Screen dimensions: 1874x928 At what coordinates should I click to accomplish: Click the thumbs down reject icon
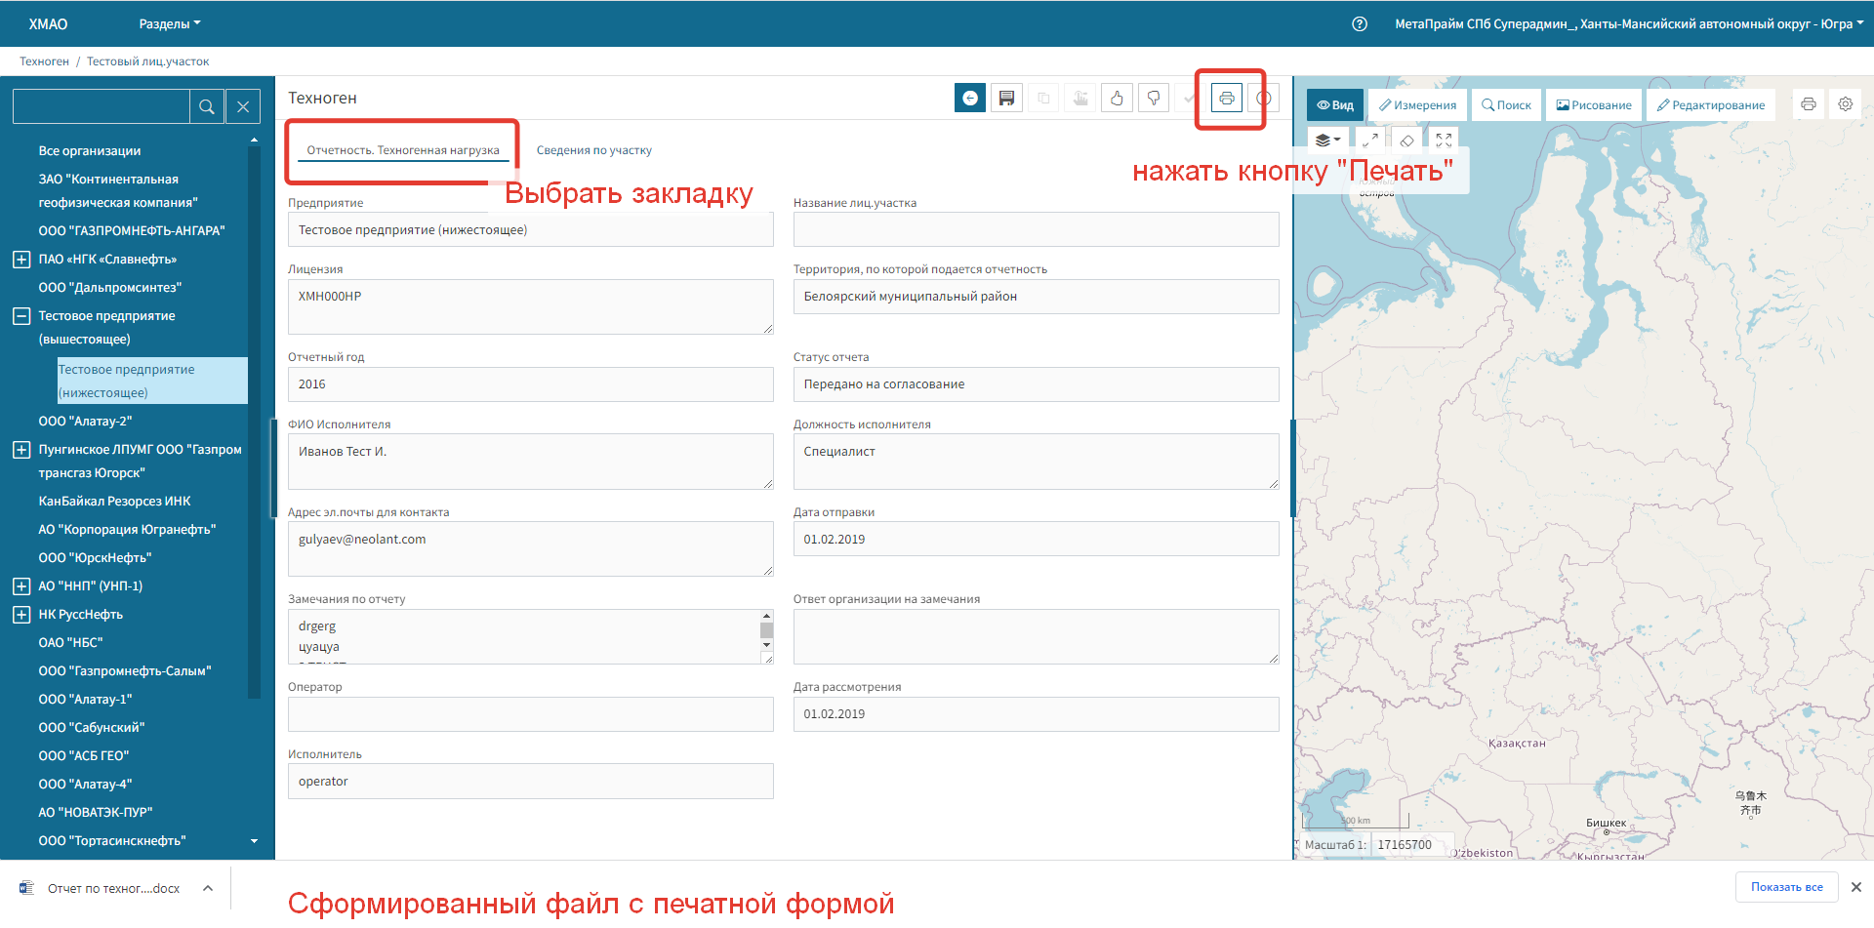click(x=1154, y=98)
